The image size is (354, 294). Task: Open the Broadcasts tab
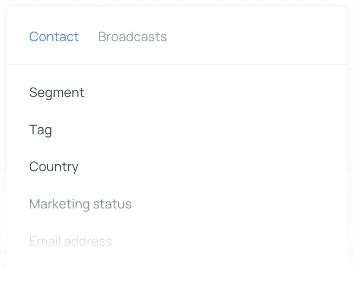click(x=133, y=37)
